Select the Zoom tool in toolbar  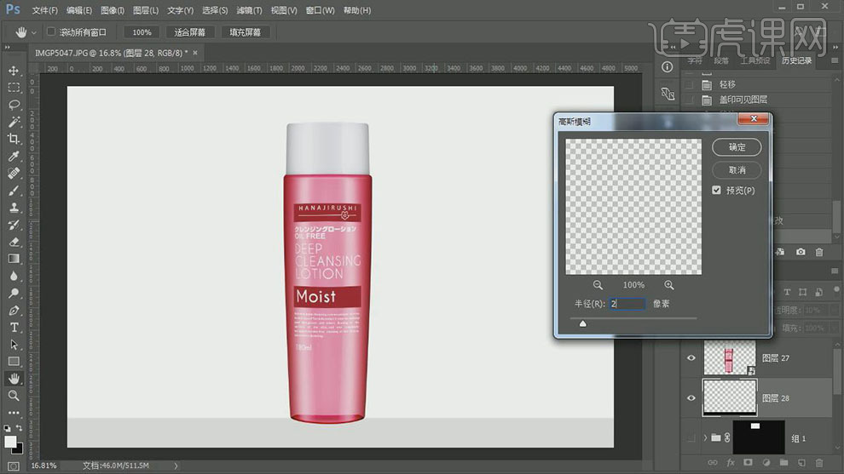(14, 396)
